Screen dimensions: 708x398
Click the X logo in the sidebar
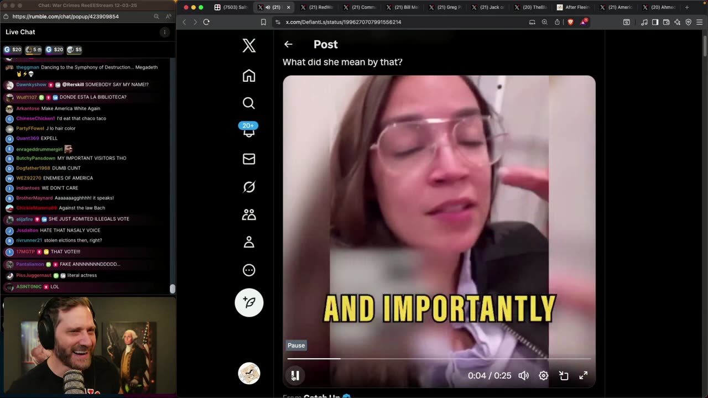pos(249,46)
